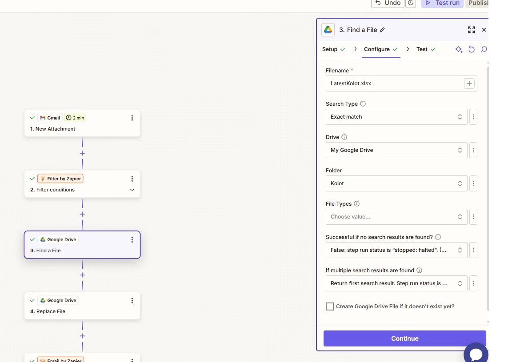
Task: Add step after New Attachment
Action: (x=82, y=153)
